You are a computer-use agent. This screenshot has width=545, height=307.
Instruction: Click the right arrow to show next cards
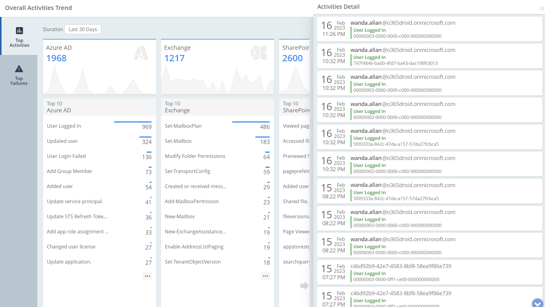coord(304,286)
